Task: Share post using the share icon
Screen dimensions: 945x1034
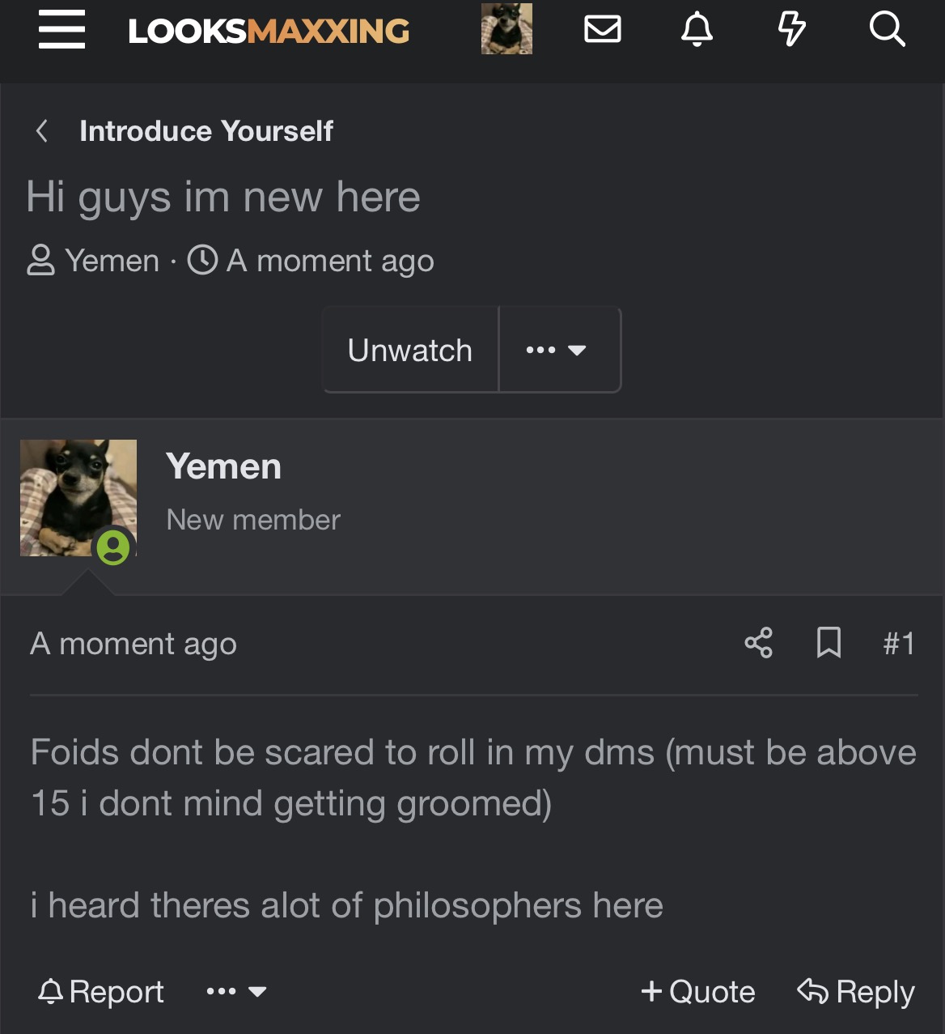Action: point(758,643)
